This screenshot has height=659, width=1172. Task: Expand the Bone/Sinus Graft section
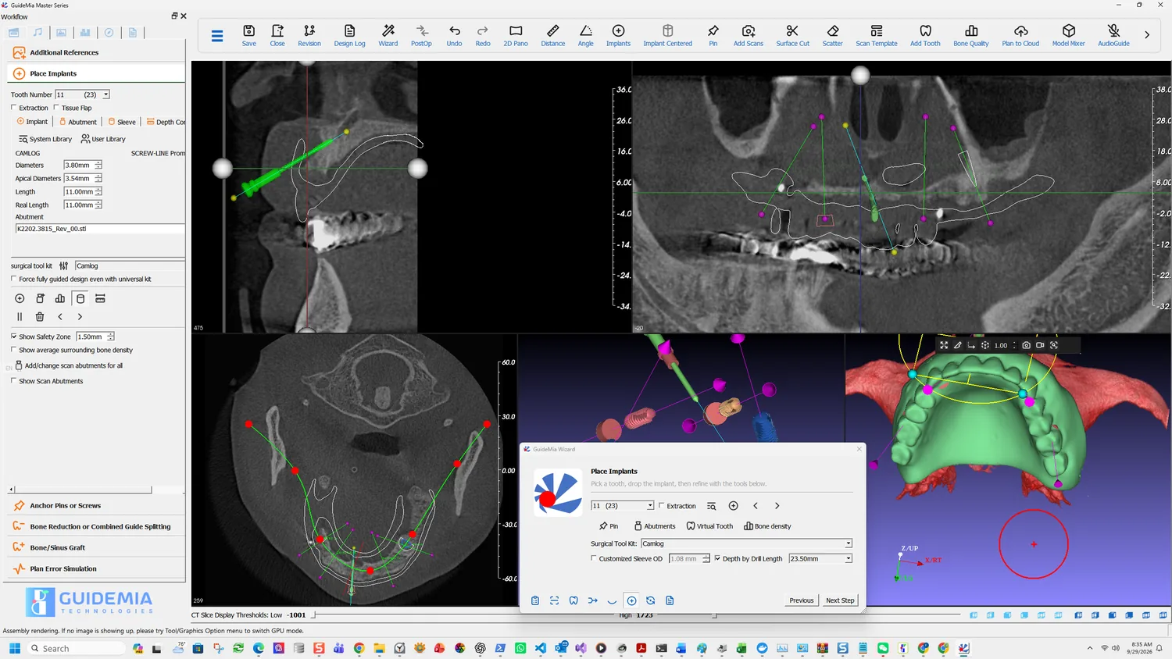[x=96, y=548]
